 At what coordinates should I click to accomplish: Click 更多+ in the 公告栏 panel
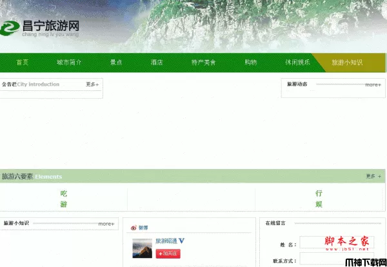(92, 84)
